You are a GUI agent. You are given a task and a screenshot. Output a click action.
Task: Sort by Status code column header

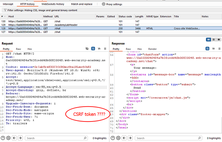125,16
